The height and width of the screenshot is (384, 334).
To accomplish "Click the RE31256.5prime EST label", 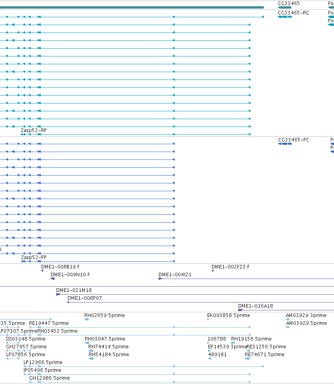I will pyautogui.click(x=266, y=346).
